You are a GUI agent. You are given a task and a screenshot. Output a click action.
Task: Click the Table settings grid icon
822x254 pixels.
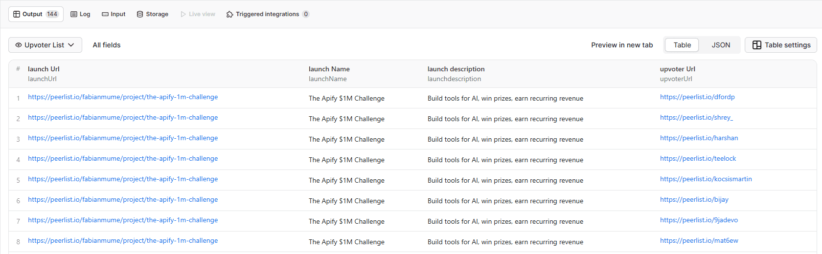click(x=756, y=45)
